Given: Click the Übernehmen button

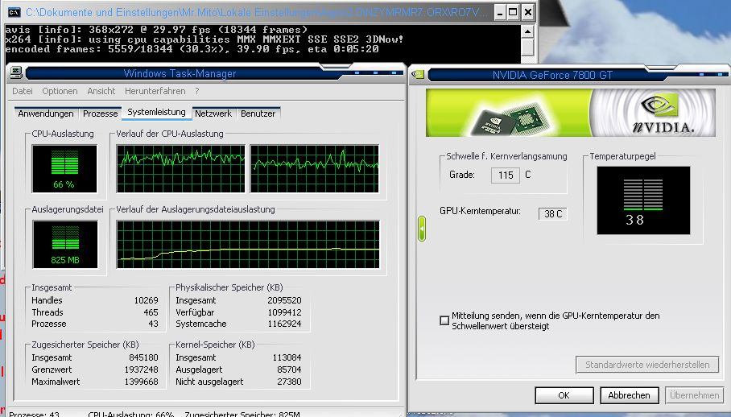Looking at the screenshot, I should click(x=694, y=395).
